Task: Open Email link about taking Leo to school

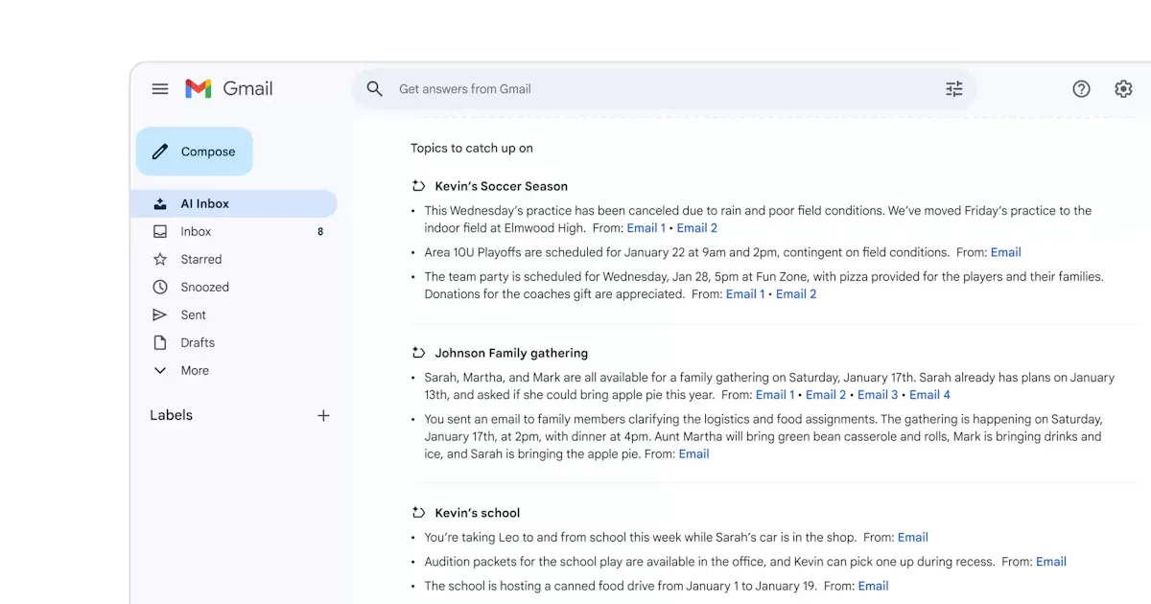Action: click(913, 538)
